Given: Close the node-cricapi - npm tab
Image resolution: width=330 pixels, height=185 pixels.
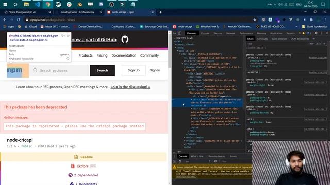Looking at the screenshot, I should 153,12.
